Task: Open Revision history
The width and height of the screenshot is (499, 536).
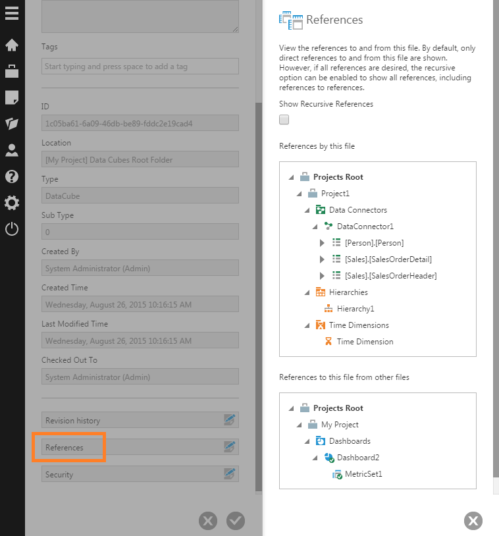Action: click(140, 419)
